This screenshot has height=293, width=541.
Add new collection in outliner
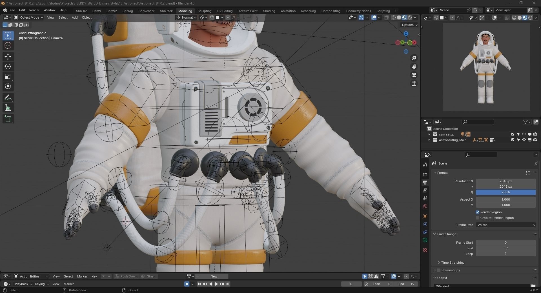pos(536,122)
